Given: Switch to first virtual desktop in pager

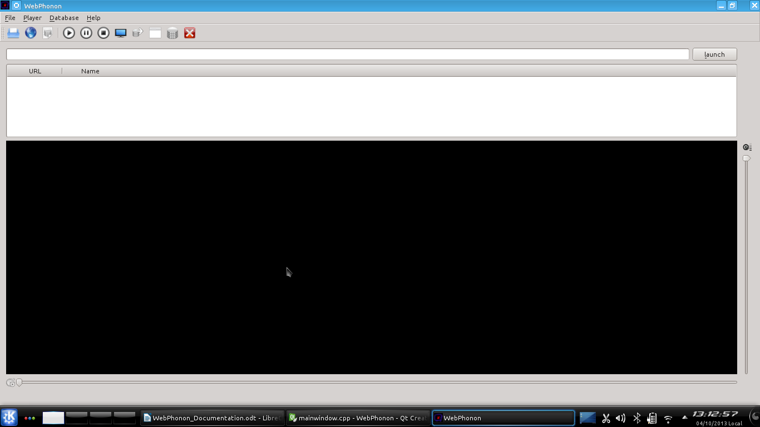Looking at the screenshot, I should pos(53,418).
